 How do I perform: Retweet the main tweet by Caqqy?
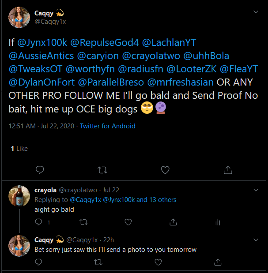coord(102,170)
